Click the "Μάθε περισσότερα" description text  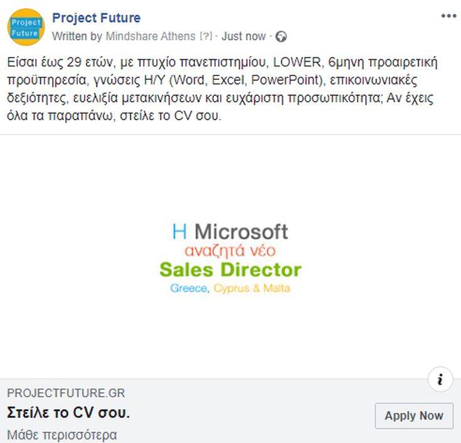click(61, 435)
